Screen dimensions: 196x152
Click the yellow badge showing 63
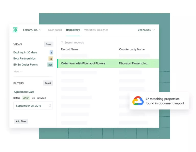pyautogui.click(x=51, y=59)
